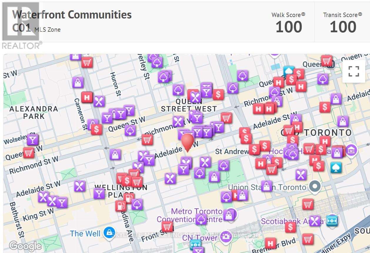
Task: Select the cocktail icon at Wolseley St
Action: tap(33, 140)
